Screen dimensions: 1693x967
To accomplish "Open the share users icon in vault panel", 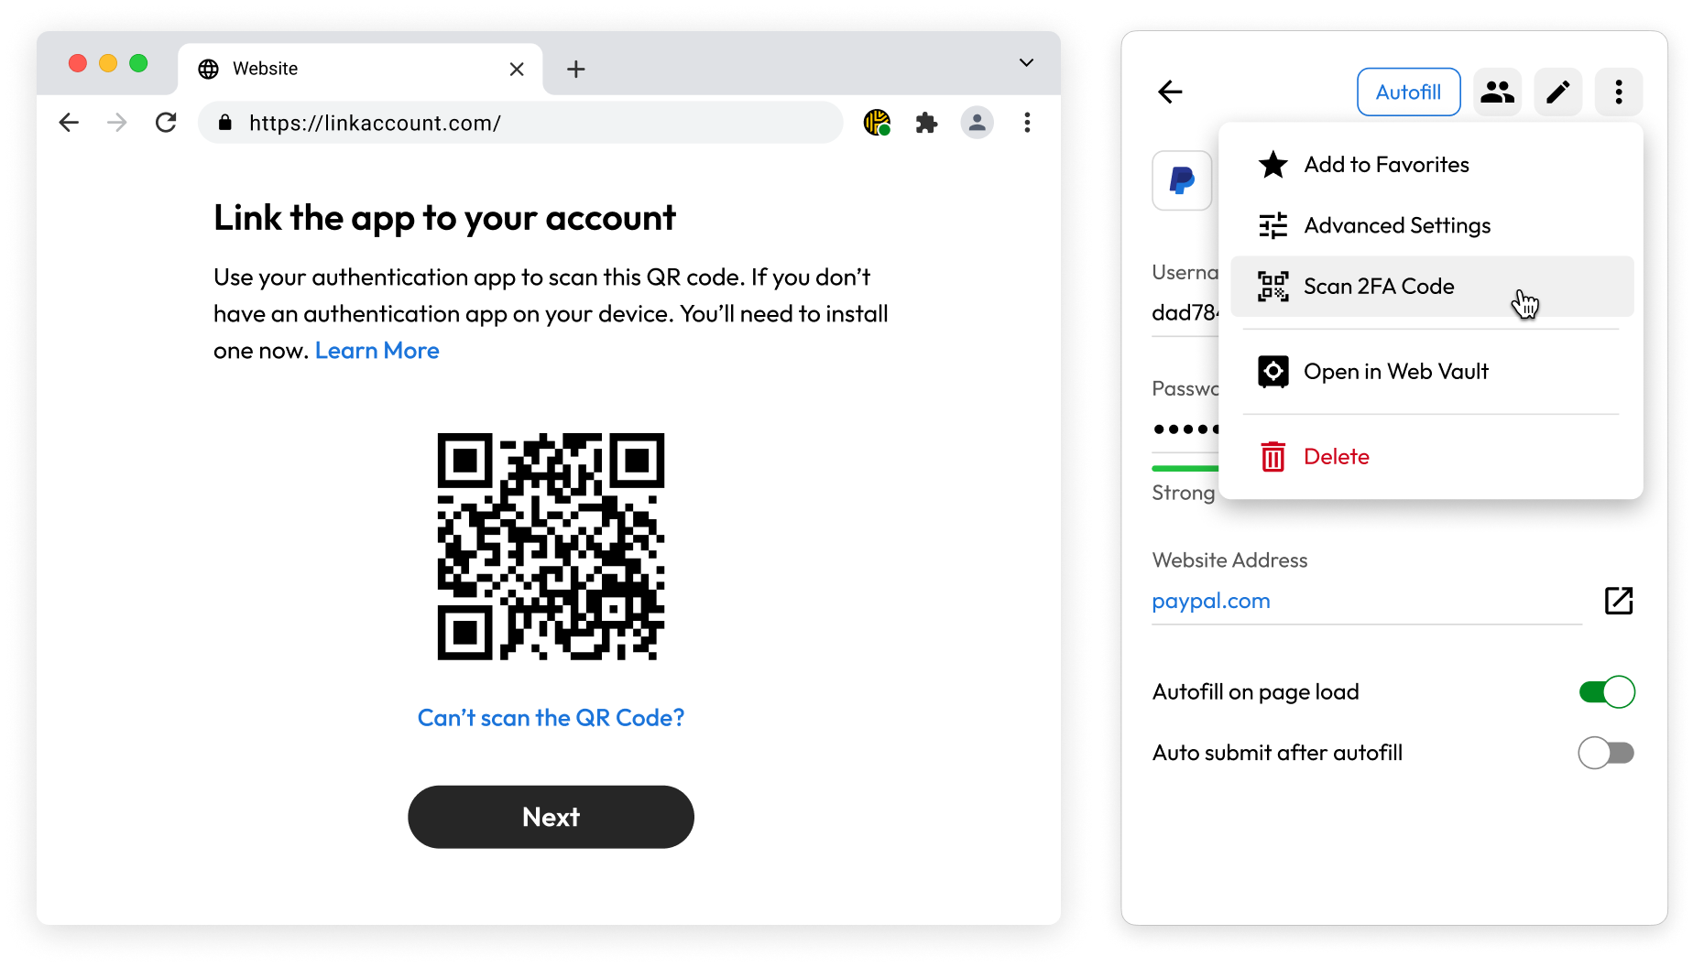I will pos(1497,92).
